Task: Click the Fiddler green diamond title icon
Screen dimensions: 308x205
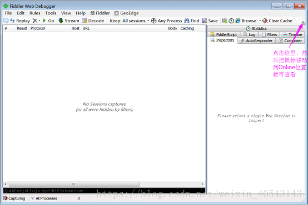Action: tap(6, 6)
